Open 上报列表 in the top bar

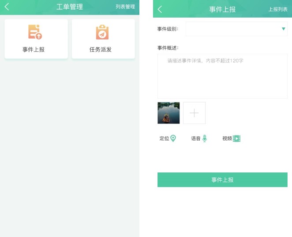[x=278, y=9]
